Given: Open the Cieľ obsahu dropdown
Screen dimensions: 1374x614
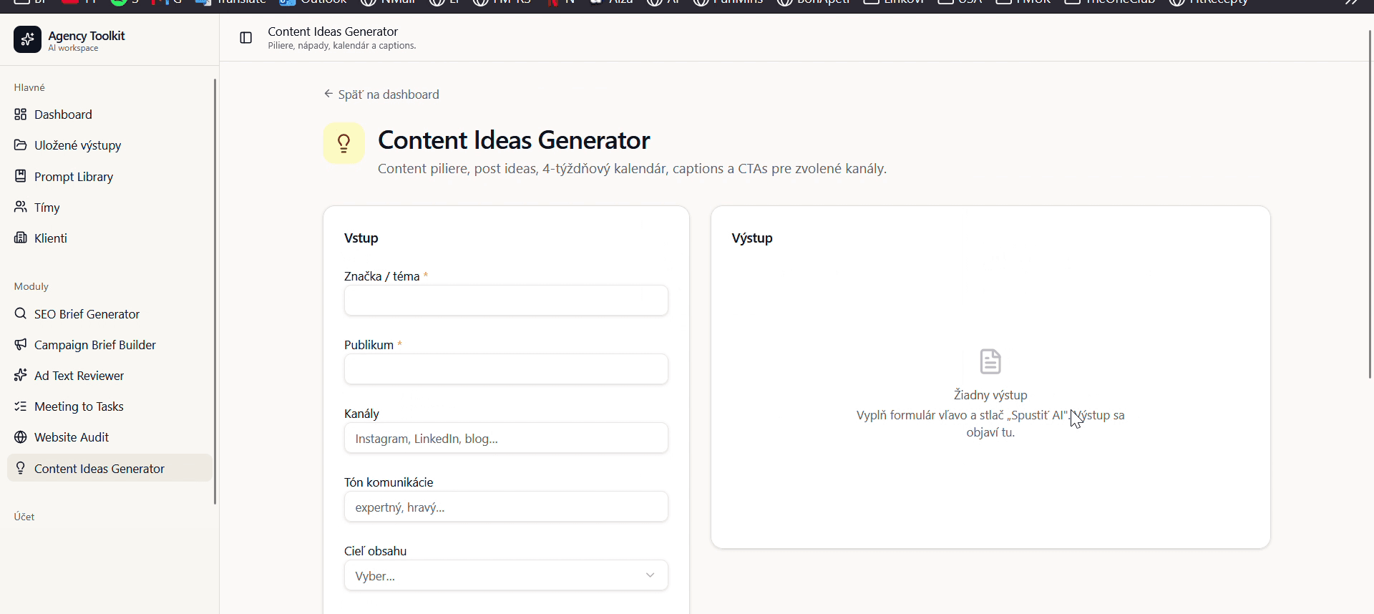Looking at the screenshot, I should tap(506, 575).
